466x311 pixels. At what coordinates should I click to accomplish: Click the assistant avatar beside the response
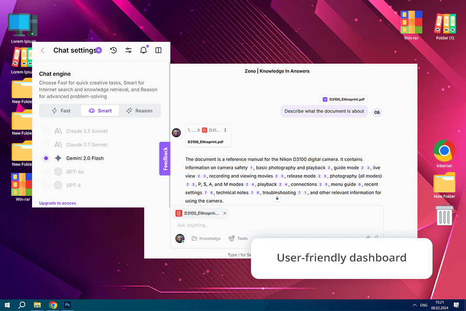[x=176, y=133]
